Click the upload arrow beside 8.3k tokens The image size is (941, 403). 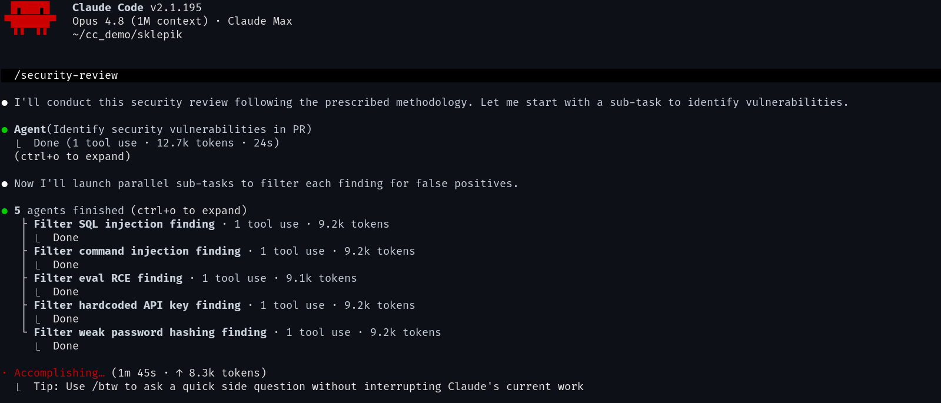tap(179, 373)
